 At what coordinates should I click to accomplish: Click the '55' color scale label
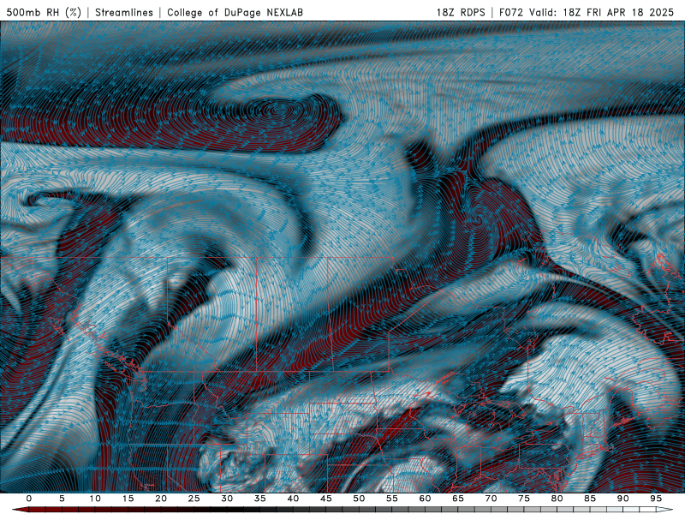(392, 499)
